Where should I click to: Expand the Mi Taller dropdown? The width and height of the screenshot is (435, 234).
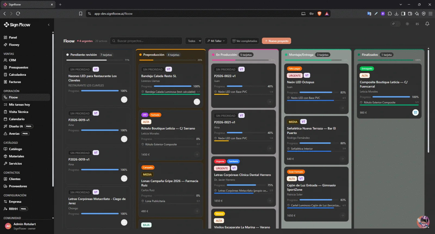tap(216, 41)
